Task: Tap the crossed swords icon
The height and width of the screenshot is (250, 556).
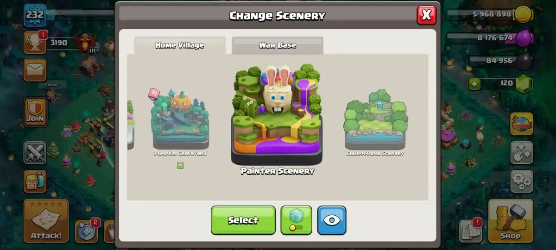Action: click(35, 153)
